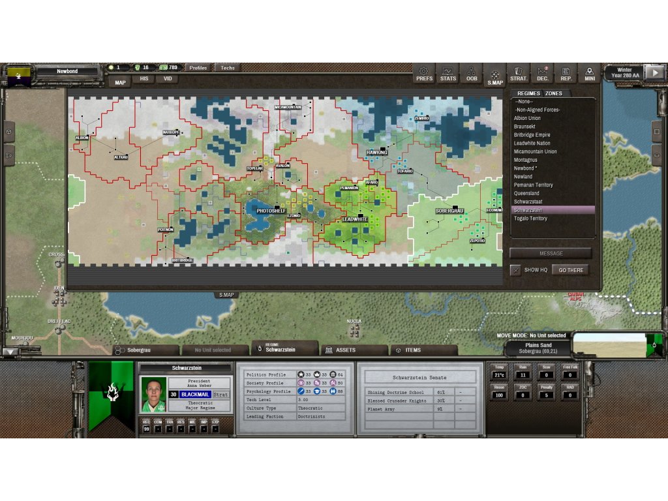
Task: Select Braunsekt in the regimes list
Action: pyautogui.click(x=553, y=127)
